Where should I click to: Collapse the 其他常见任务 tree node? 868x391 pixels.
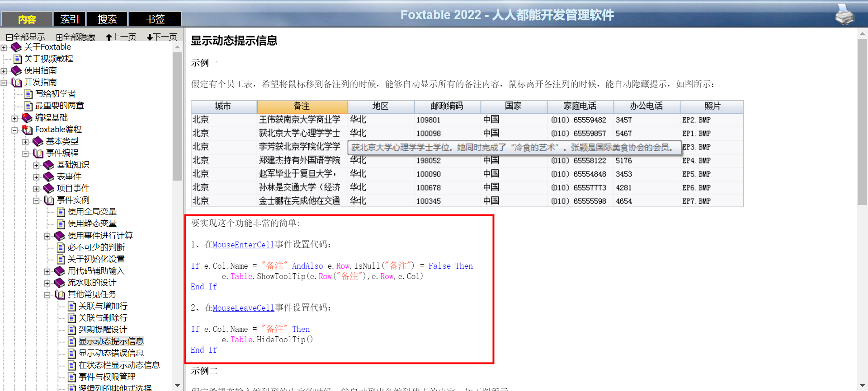[x=47, y=295]
